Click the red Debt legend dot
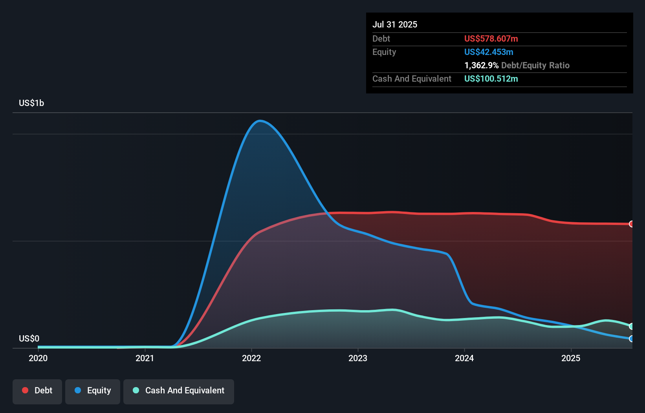 pos(25,391)
